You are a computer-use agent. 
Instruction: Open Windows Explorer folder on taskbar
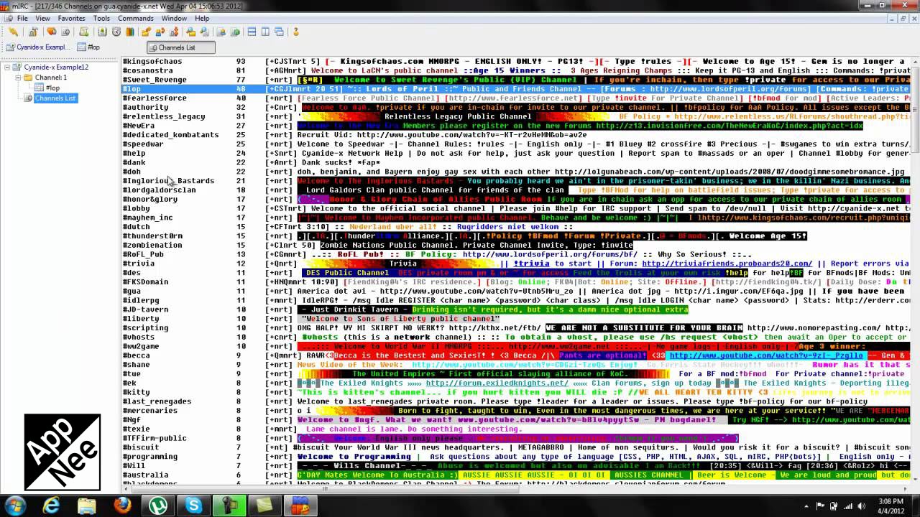pos(87,506)
